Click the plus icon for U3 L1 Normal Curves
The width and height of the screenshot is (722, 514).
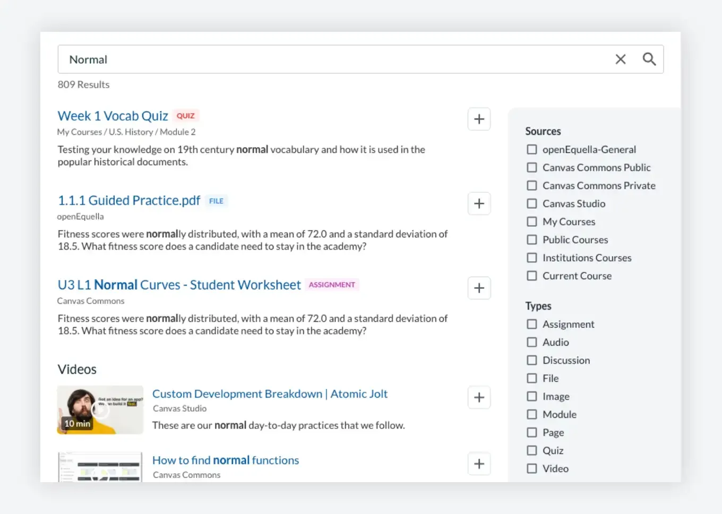click(x=479, y=288)
